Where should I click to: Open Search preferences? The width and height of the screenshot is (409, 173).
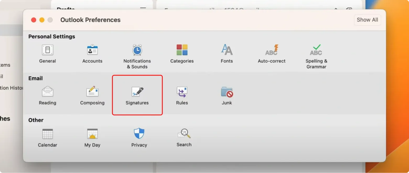click(x=184, y=138)
